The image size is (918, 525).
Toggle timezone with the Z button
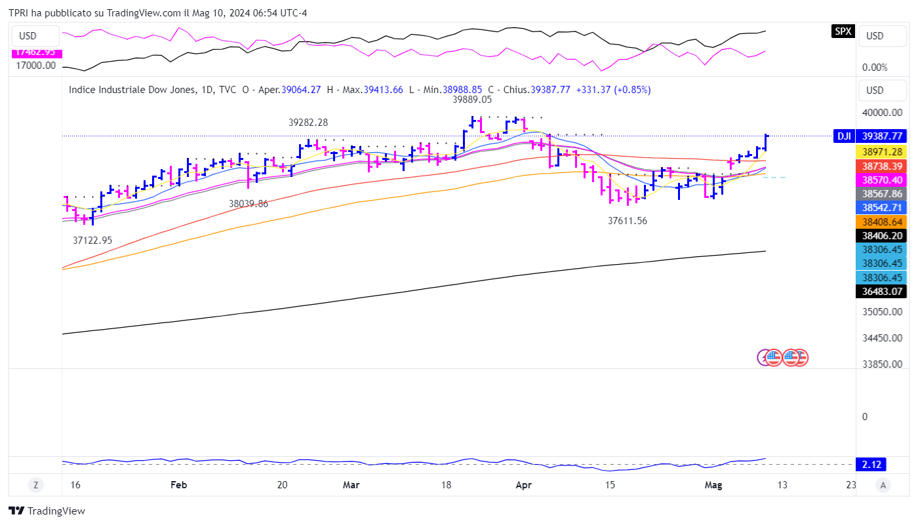pos(35,486)
